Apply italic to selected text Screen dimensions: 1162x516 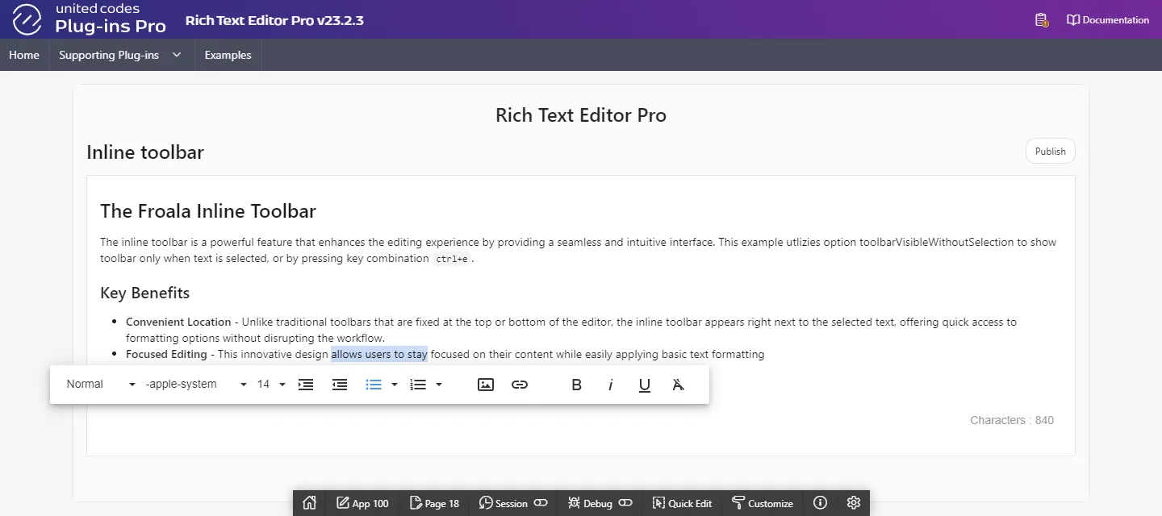click(611, 385)
